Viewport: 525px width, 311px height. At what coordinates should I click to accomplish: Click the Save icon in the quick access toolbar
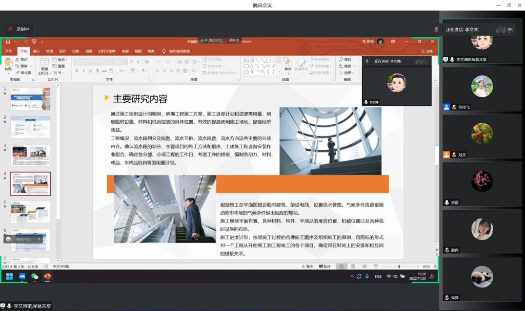pos(8,41)
